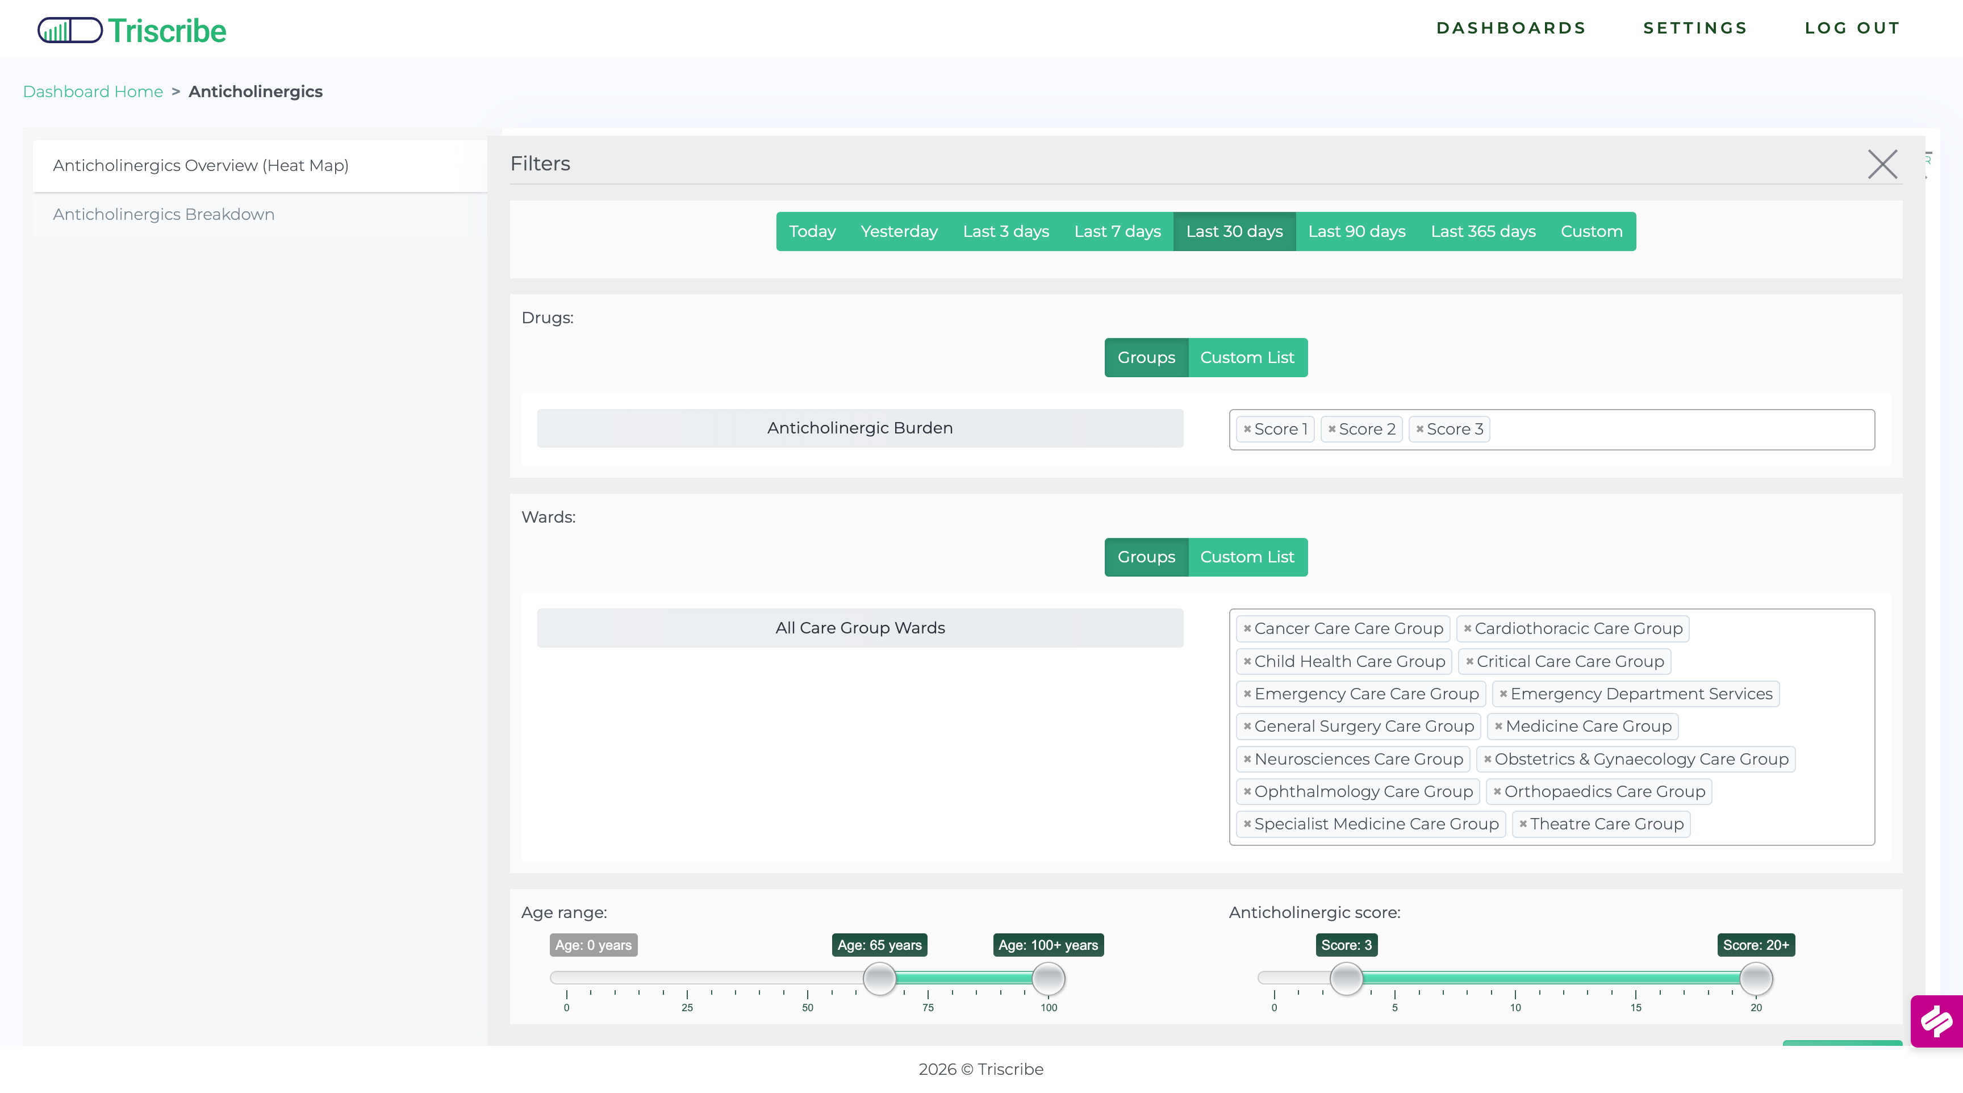Open the Anticholinergic Burden dropdown
This screenshot has height=1093, width=1963.
coord(859,428)
